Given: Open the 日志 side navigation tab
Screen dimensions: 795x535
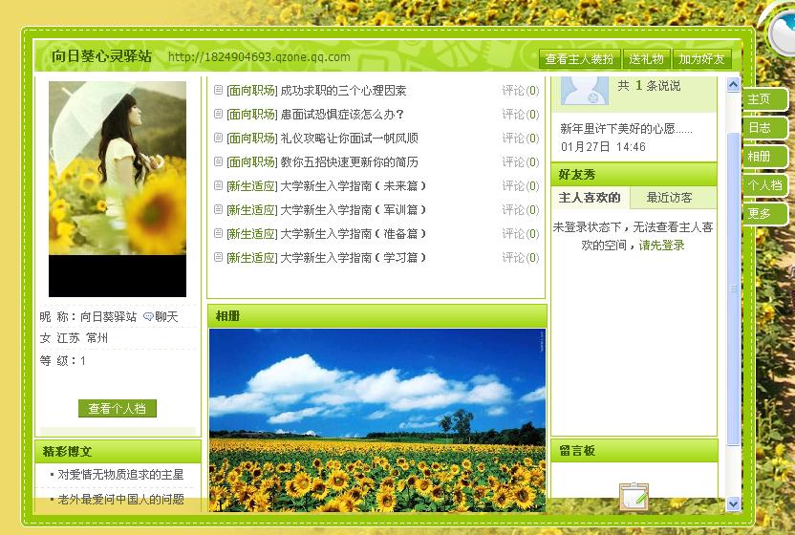Looking at the screenshot, I should [761, 128].
